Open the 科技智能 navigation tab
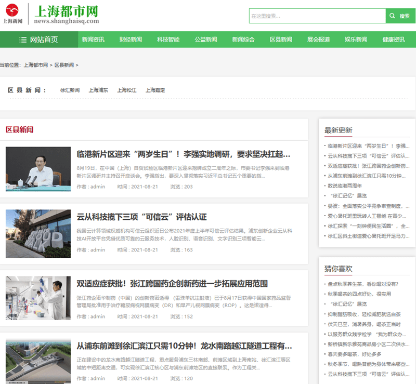 click(168, 39)
